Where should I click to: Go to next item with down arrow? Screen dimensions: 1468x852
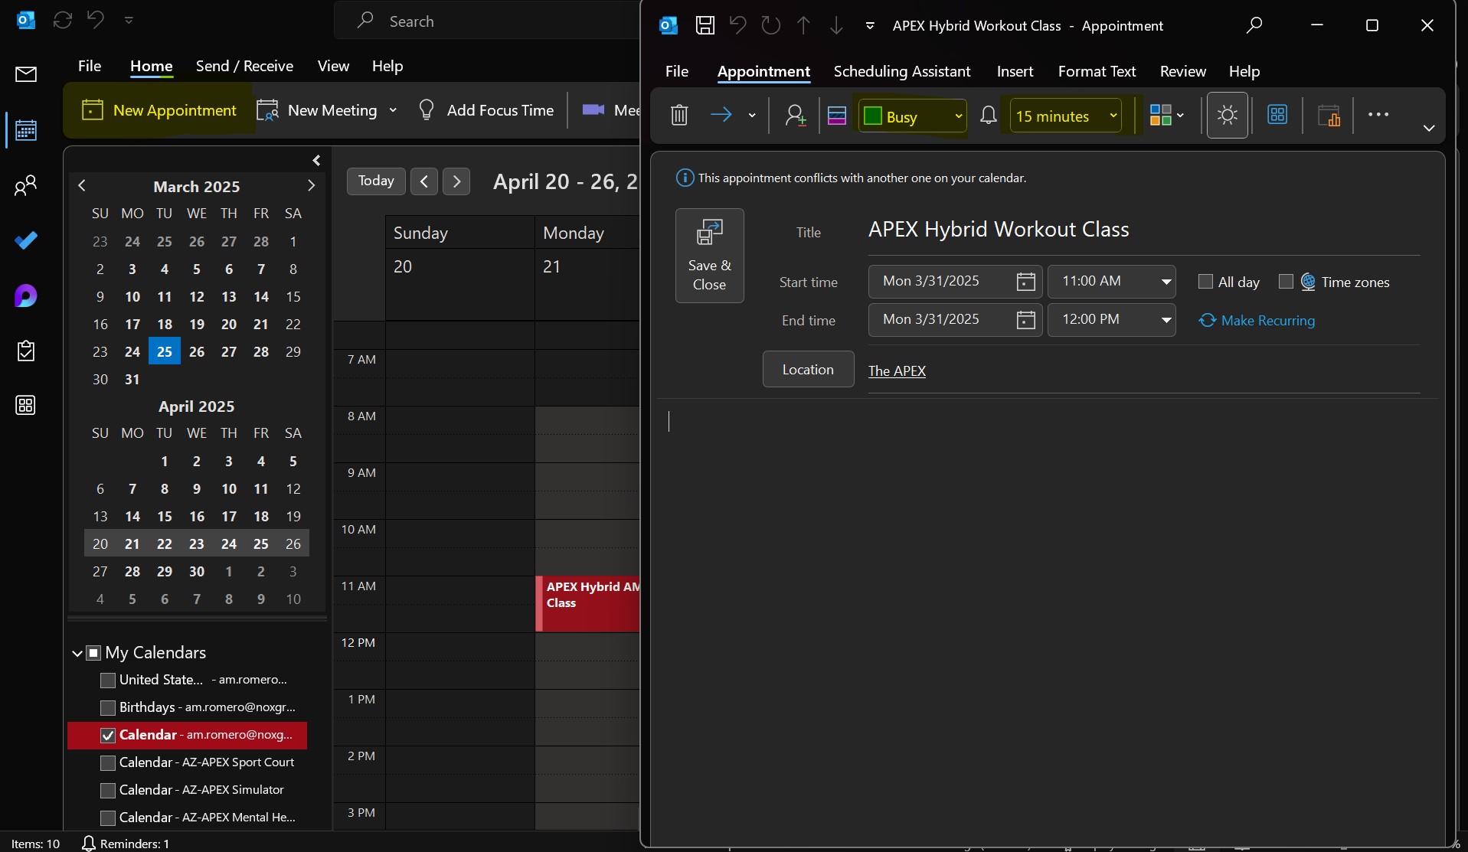point(836,25)
